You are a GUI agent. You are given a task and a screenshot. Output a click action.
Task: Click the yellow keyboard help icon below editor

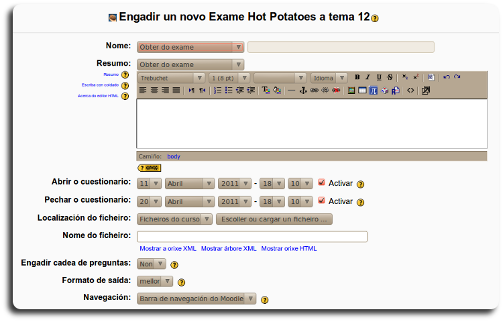[x=150, y=168]
